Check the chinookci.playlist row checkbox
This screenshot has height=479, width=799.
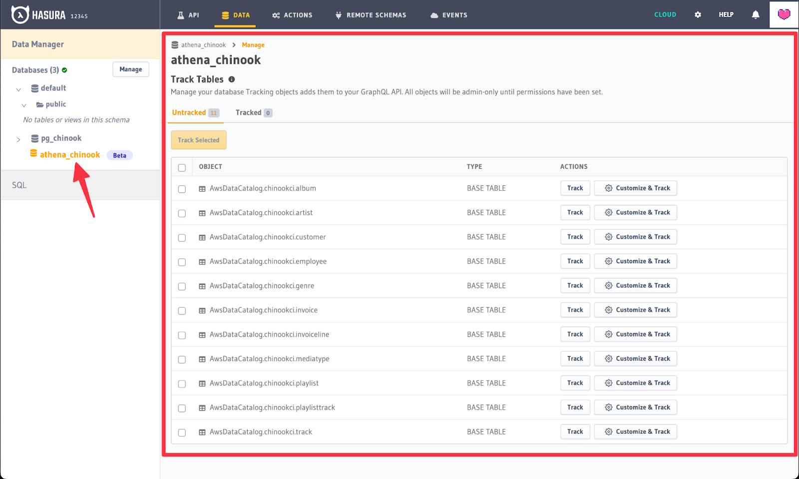tap(182, 384)
